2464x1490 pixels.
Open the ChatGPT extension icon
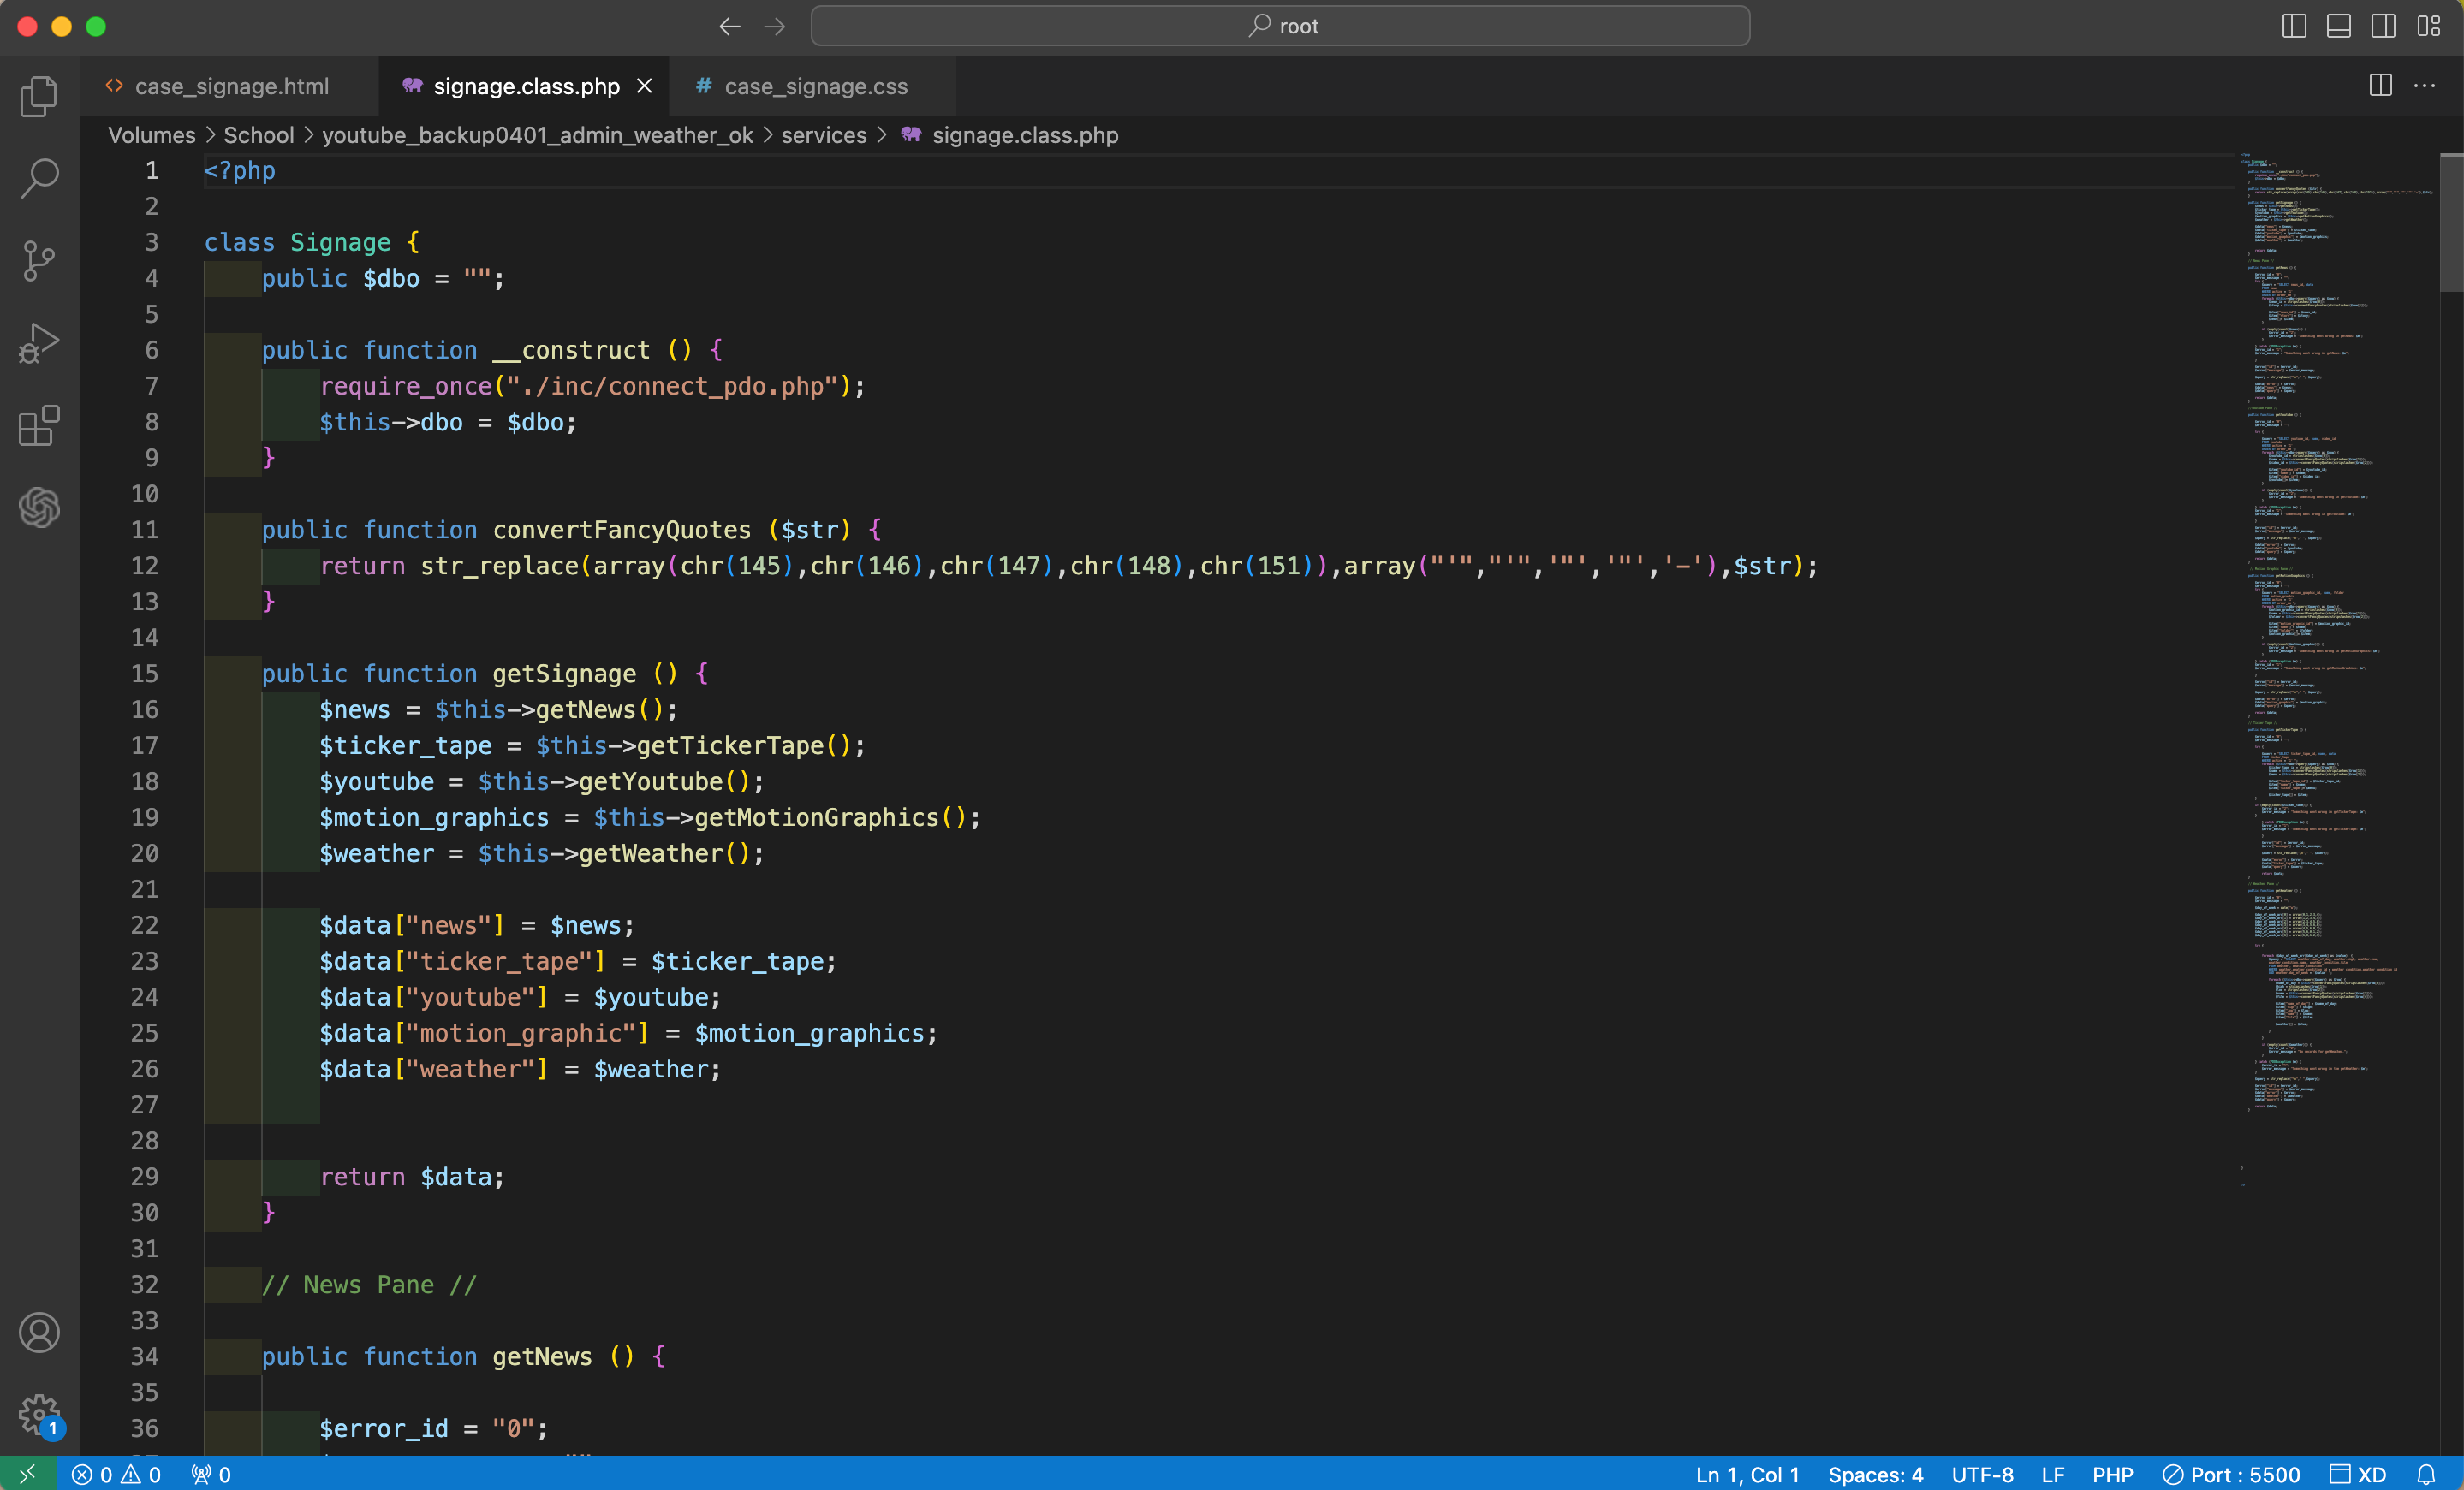click(x=39, y=508)
